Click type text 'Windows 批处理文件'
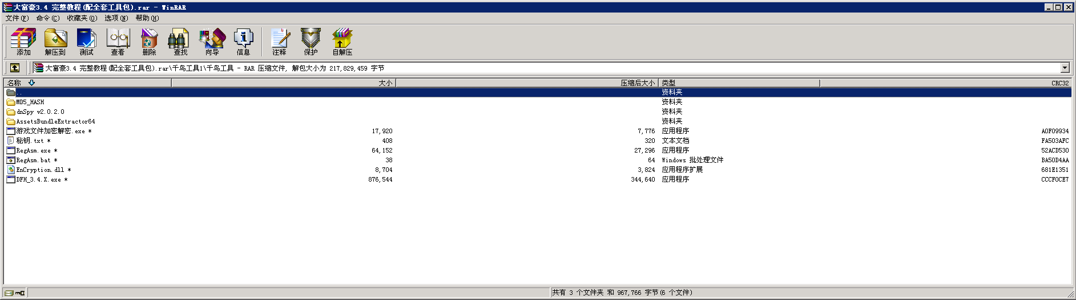 tap(692, 160)
